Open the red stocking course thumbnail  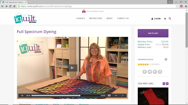153,96
